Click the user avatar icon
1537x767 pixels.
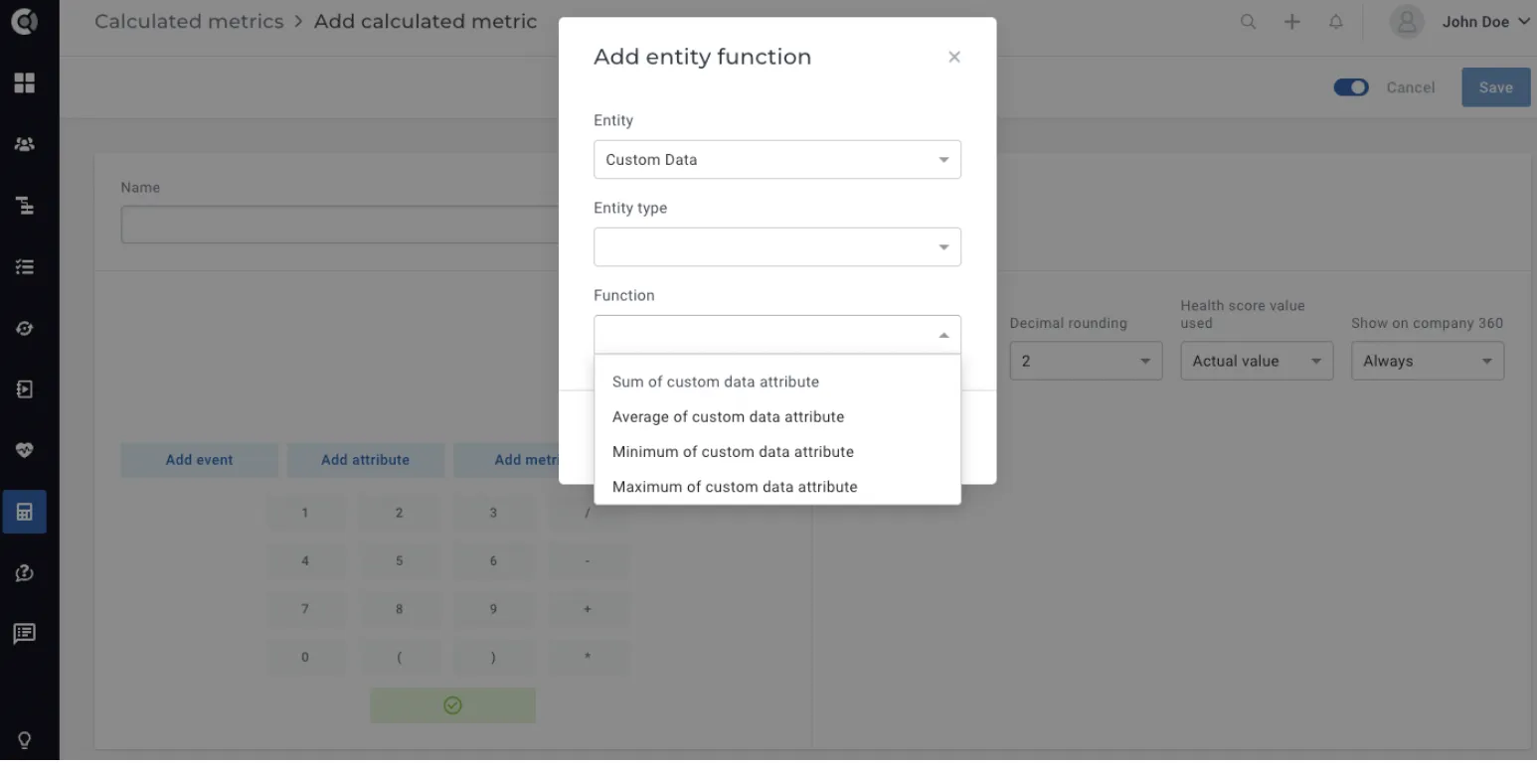coord(1407,22)
